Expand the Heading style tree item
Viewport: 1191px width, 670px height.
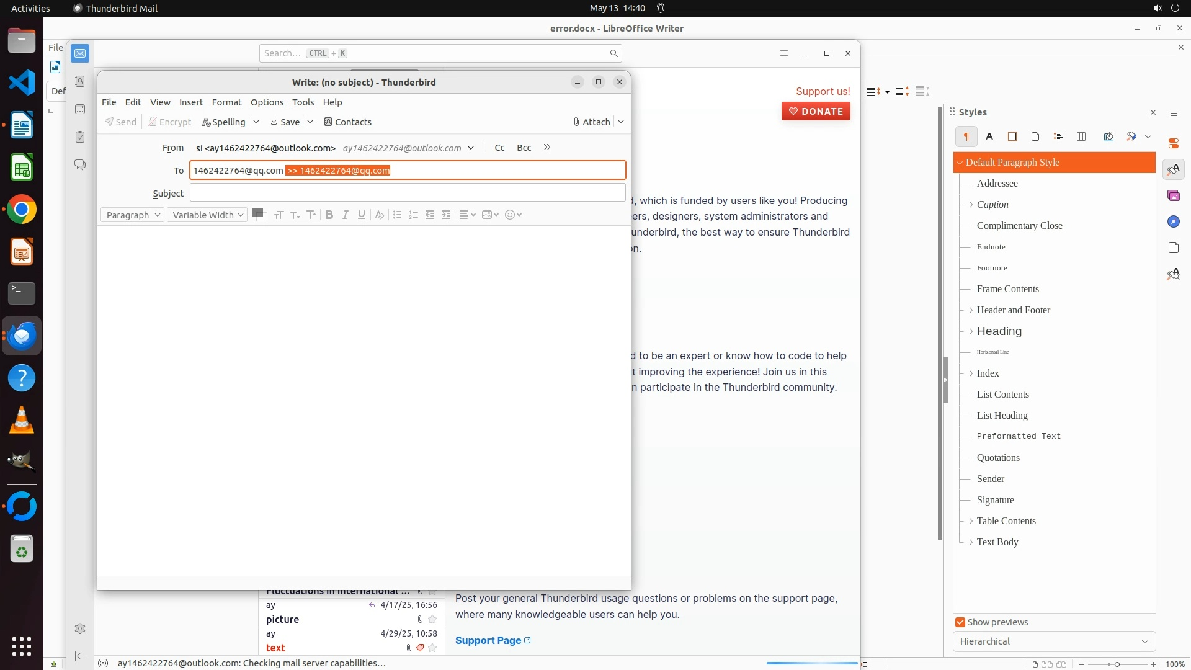coord(971,331)
